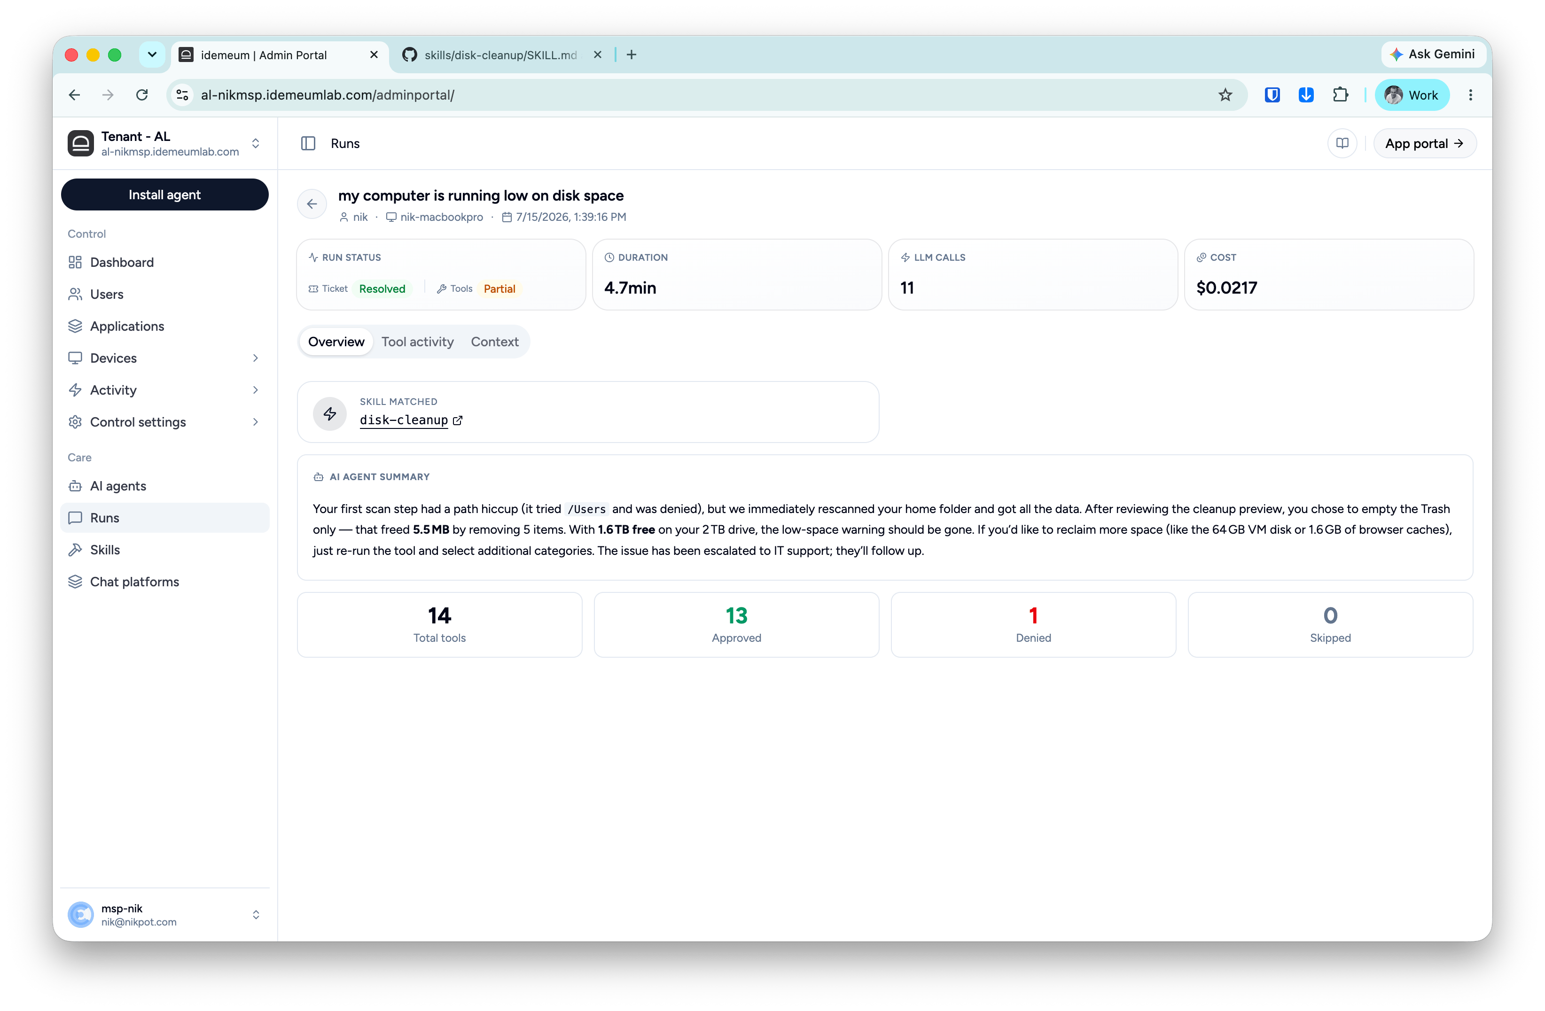Click the Users people icon
The image size is (1545, 1011).
[75, 294]
